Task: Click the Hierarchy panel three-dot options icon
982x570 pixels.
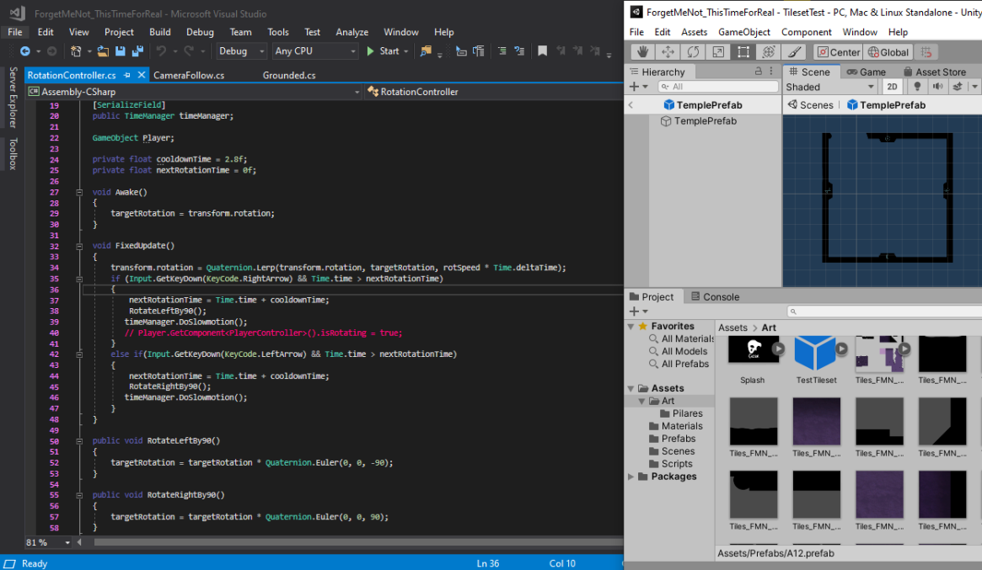Action: tap(771, 72)
